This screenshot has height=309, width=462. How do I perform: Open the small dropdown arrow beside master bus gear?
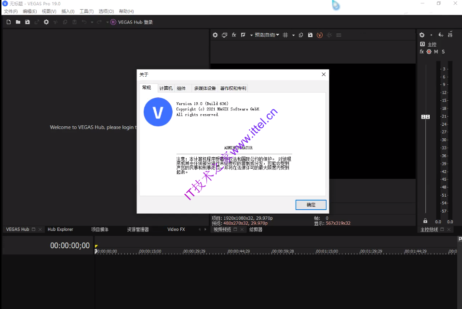(431, 35)
